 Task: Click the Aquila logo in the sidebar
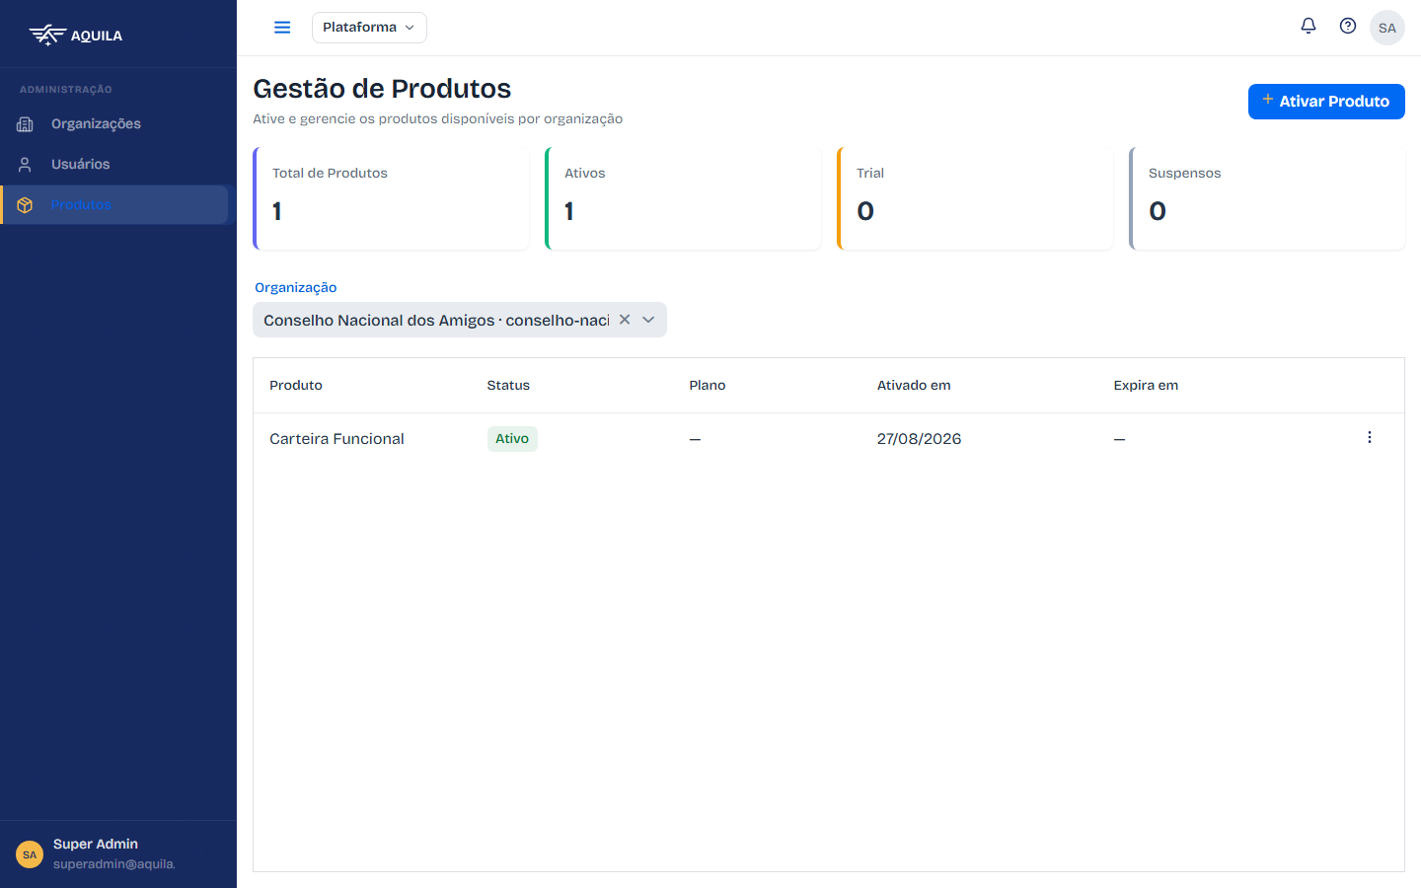[x=76, y=36]
